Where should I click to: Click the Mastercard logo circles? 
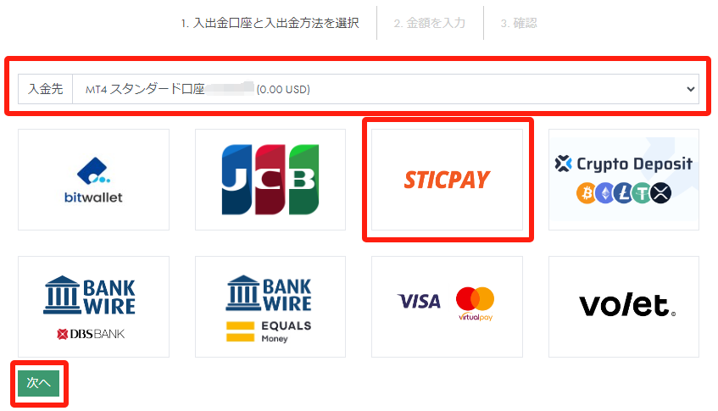click(475, 299)
